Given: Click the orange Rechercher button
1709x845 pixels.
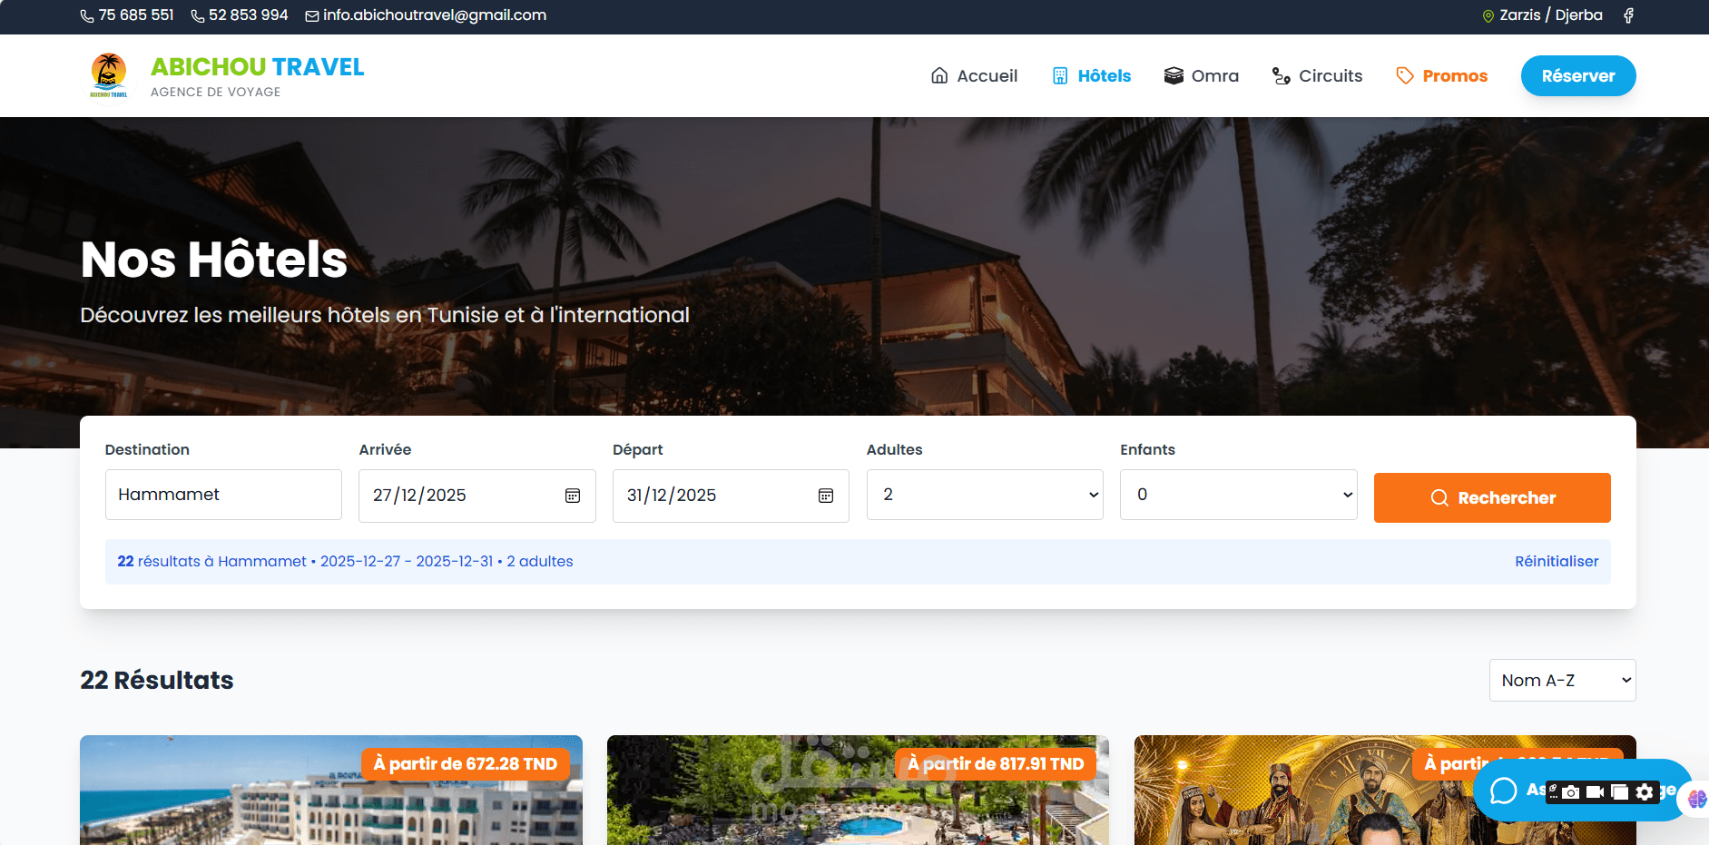Looking at the screenshot, I should (1492, 497).
